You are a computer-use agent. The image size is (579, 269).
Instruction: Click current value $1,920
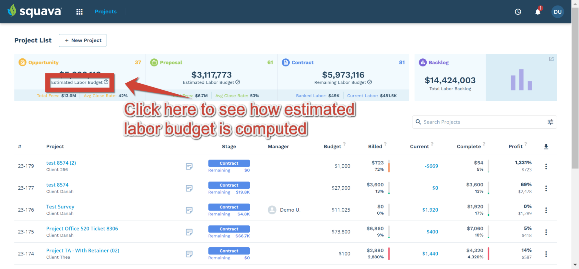pos(430,210)
